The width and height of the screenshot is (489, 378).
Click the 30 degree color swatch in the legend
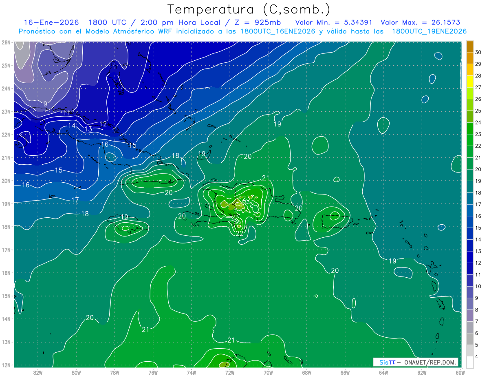coord(470,47)
